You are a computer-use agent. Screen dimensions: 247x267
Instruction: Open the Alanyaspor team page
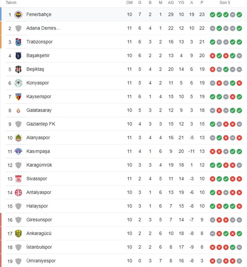[x=38, y=137]
